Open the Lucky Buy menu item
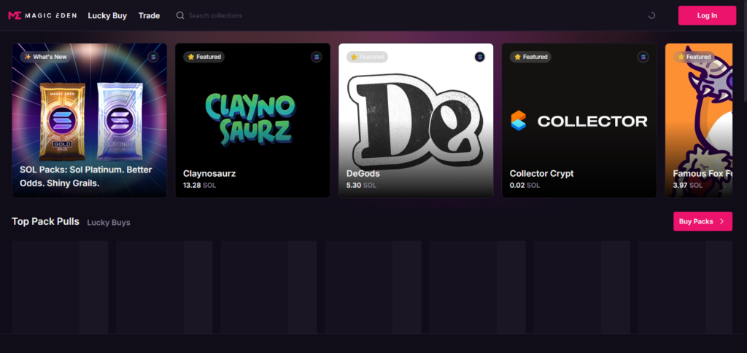The image size is (747, 353). (107, 15)
